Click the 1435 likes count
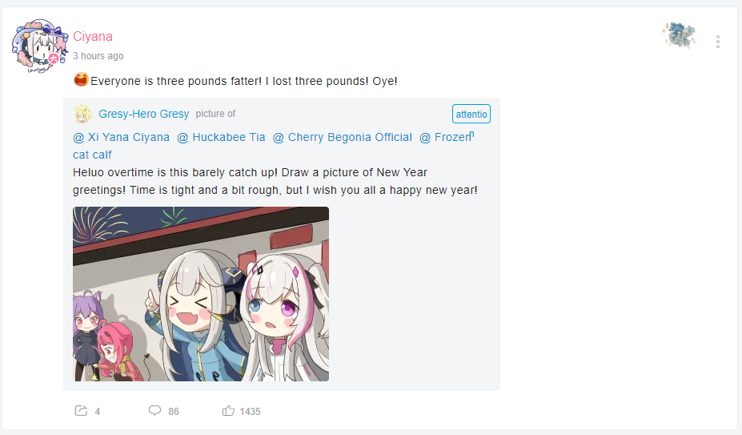The height and width of the screenshot is (435, 742). tap(251, 411)
